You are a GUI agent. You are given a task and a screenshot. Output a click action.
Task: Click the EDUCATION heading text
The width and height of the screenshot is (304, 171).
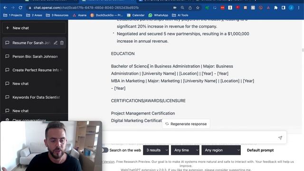pos(123,54)
